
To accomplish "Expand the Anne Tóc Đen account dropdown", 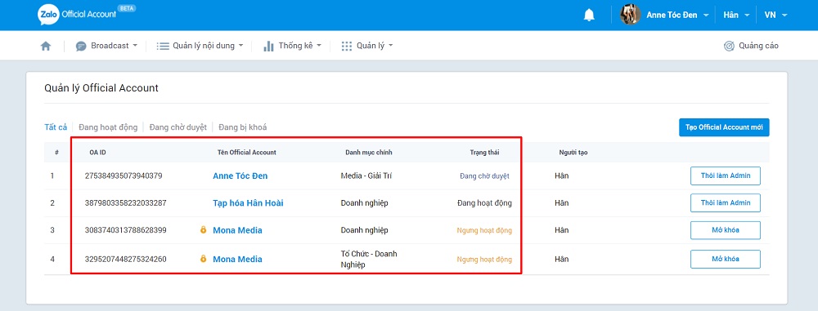I will pyautogui.click(x=706, y=16).
